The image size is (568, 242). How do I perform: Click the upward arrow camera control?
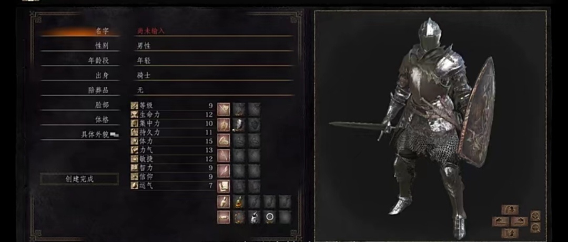pyautogui.click(x=510, y=210)
